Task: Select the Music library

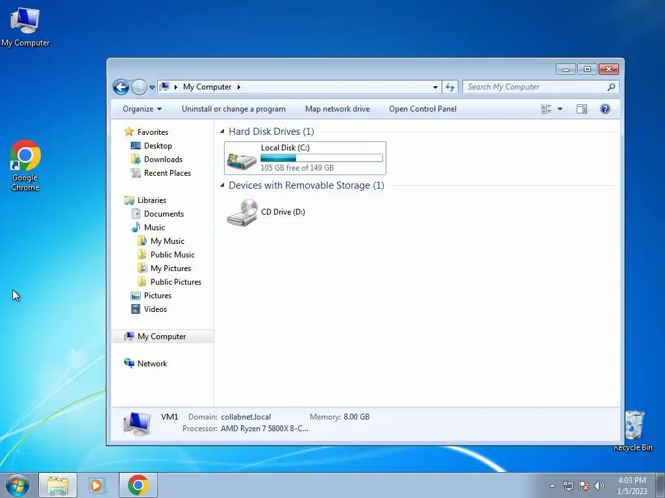Action: tap(147, 228)
